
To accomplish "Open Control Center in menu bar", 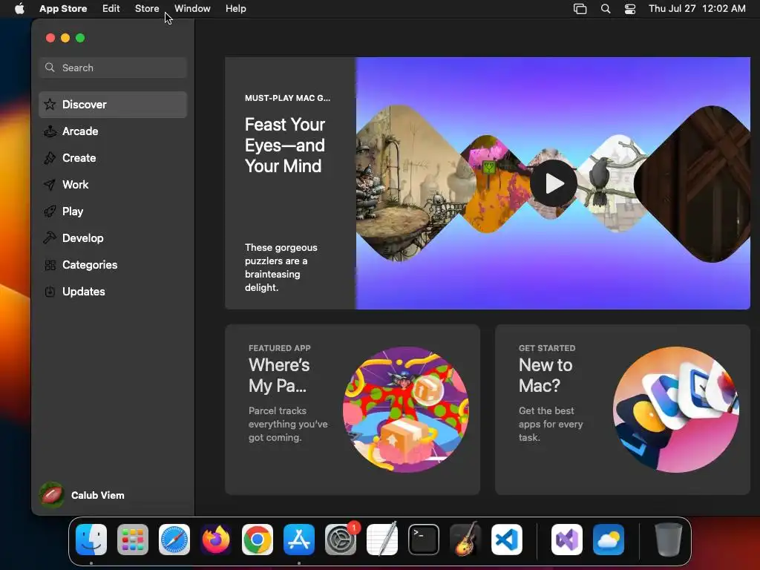I will (x=630, y=9).
